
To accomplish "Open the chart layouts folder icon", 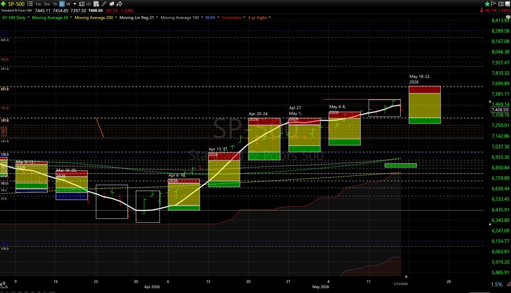I will (111, 4).
